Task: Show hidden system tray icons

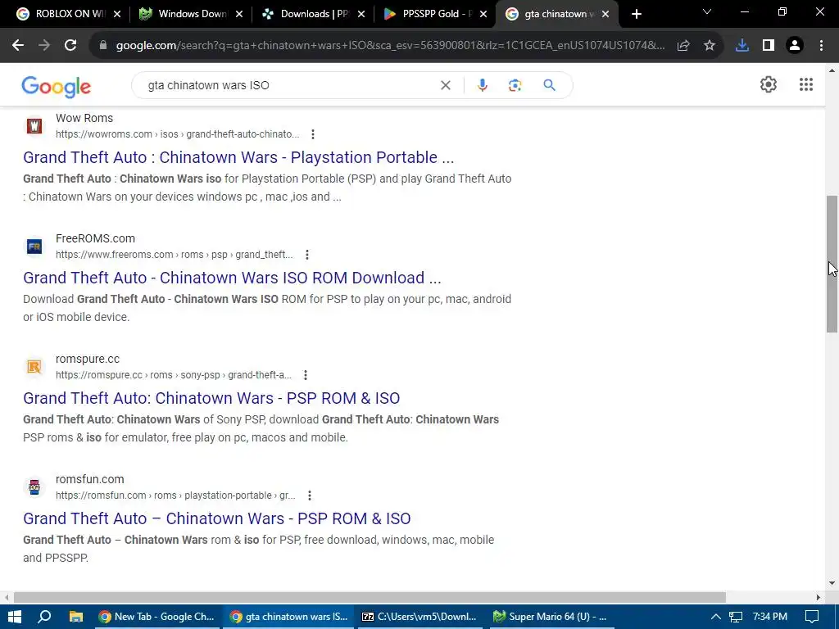Action: (715, 617)
